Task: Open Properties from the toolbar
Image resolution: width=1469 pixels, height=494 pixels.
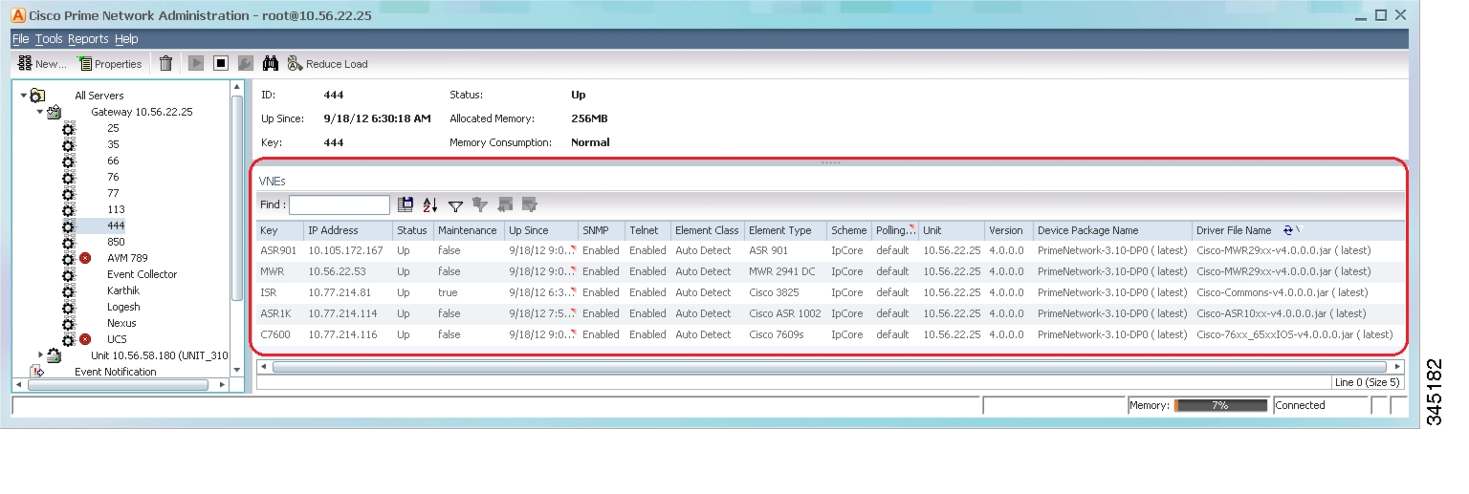Action: tap(110, 64)
